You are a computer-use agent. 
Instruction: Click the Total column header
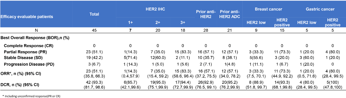[94, 14]
